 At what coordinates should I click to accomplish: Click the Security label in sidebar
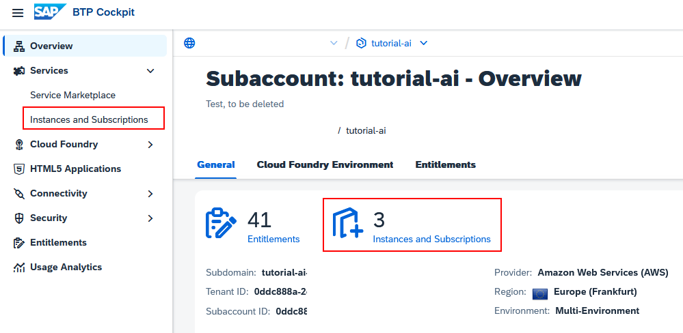pyautogui.click(x=49, y=218)
